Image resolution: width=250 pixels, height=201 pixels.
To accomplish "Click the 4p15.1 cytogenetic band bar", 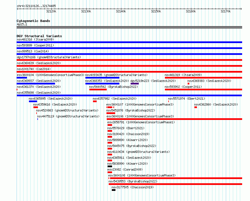I will (129, 27).
